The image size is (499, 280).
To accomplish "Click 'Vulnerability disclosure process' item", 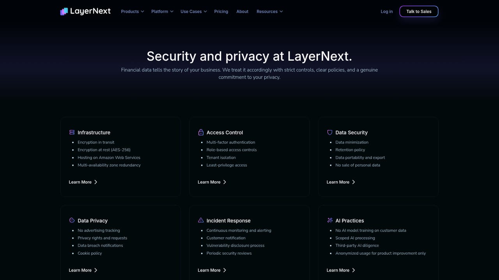I will tap(235, 245).
